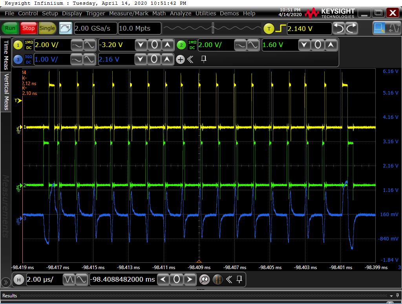Click the memory bar position slider
Image resolution: width=402 pixels, height=304 pixels.
point(212,28)
